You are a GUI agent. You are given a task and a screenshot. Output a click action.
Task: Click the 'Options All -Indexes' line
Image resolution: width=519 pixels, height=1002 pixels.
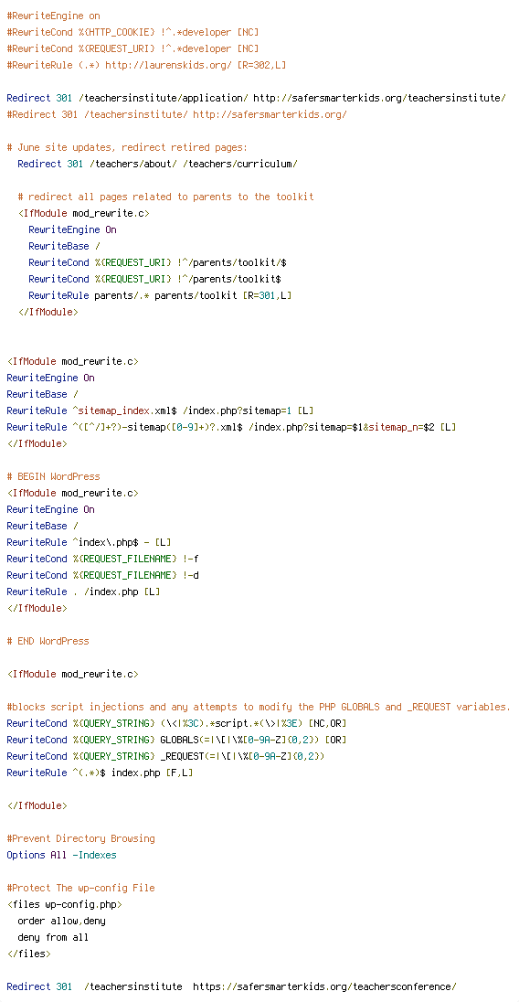(x=62, y=855)
